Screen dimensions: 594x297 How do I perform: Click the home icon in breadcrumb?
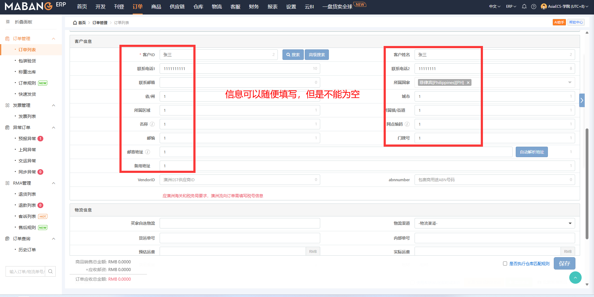[75, 23]
